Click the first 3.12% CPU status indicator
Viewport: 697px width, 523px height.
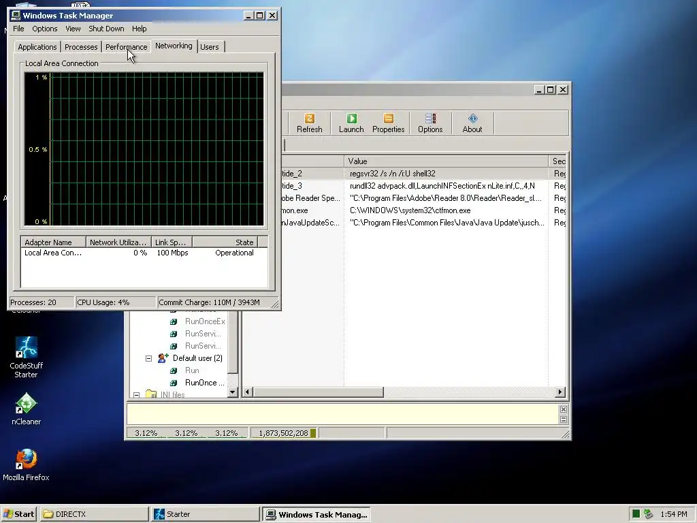(146, 433)
